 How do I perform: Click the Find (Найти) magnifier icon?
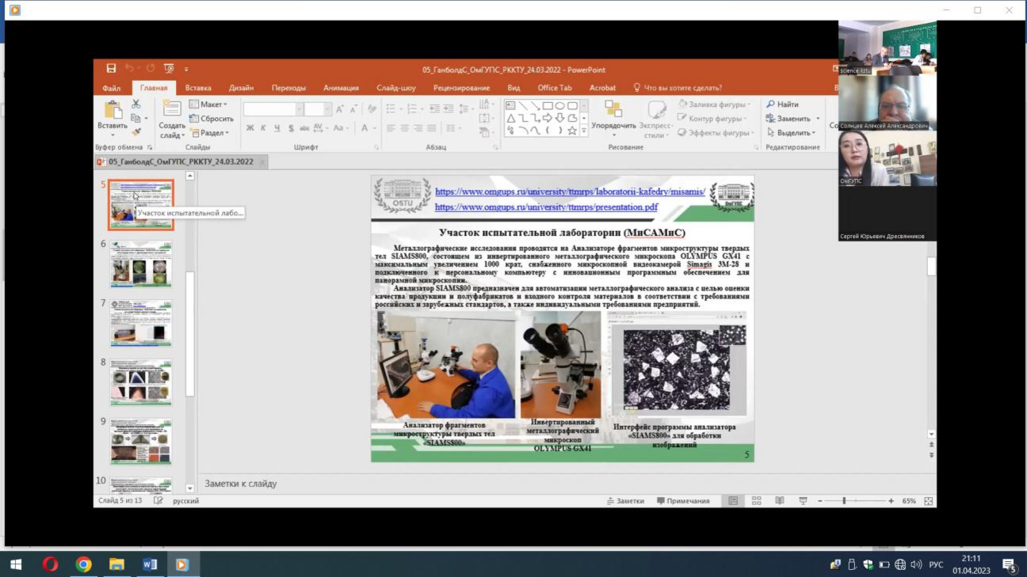(x=770, y=104)
